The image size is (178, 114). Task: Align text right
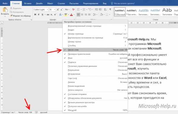[x=86, y=14]
